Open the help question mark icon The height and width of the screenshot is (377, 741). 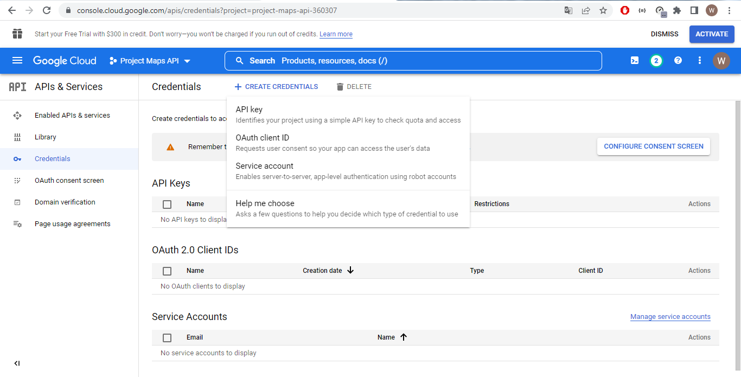[678, 61]
